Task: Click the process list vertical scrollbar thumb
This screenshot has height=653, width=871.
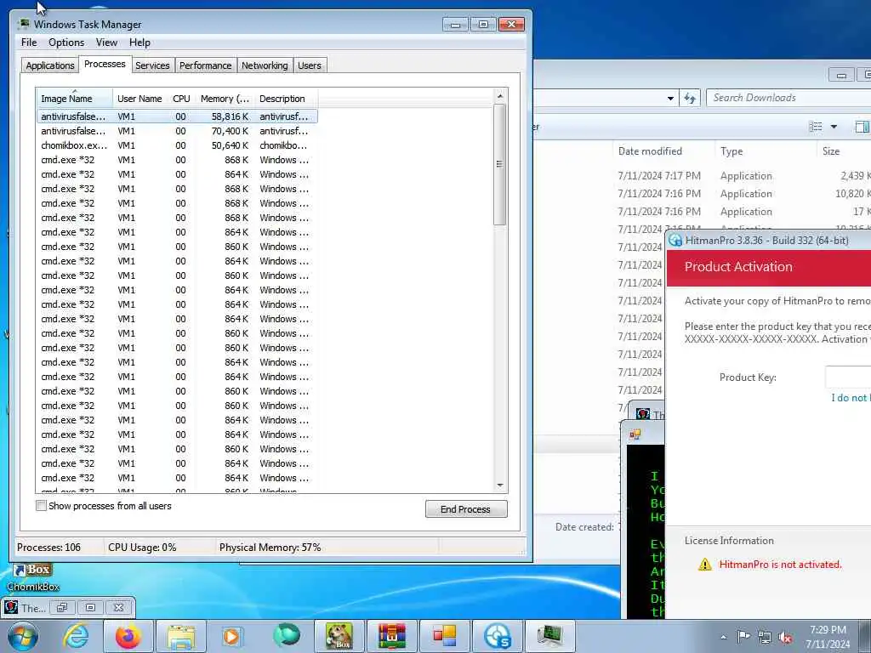Action: (x=500, y=164)
